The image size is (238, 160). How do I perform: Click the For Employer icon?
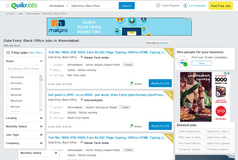[185, 6]
